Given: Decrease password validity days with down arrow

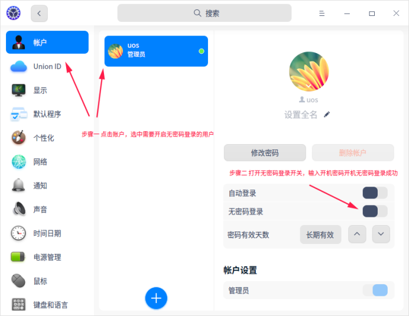Looking at the screenshot, I should click(x=381, y=234).
